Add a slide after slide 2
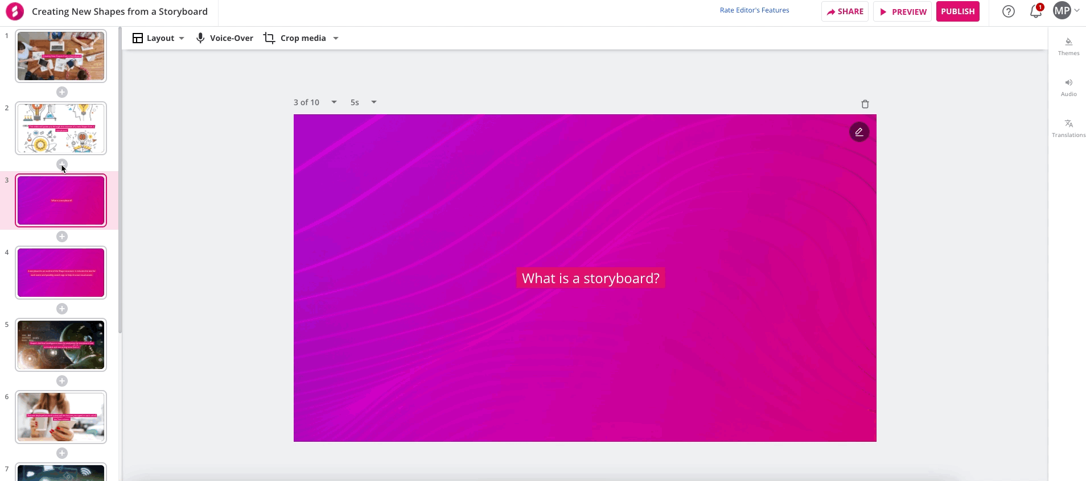 click(62, 164)
